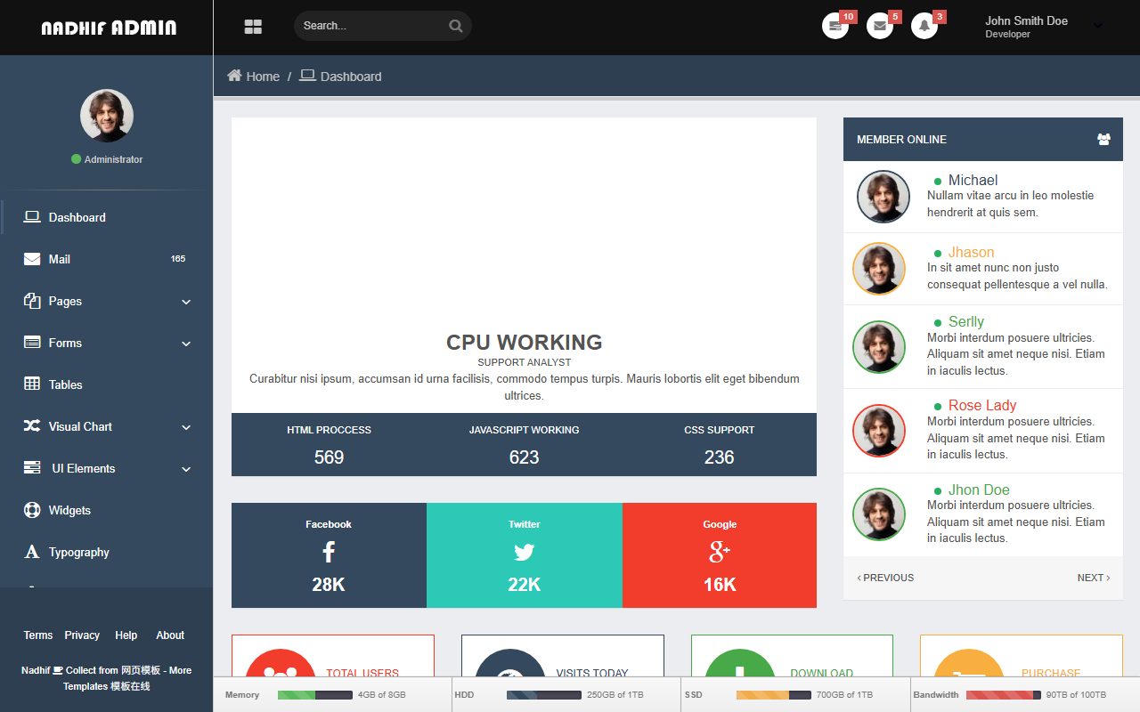
Task: Click the Visual Chart shuffle icon
Action: (x=32, y=426)
